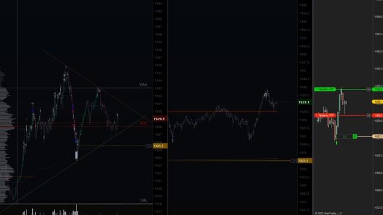Click the green limit price flag on right axis
This screenshot has height=215, width=383.
click(378, 90)
